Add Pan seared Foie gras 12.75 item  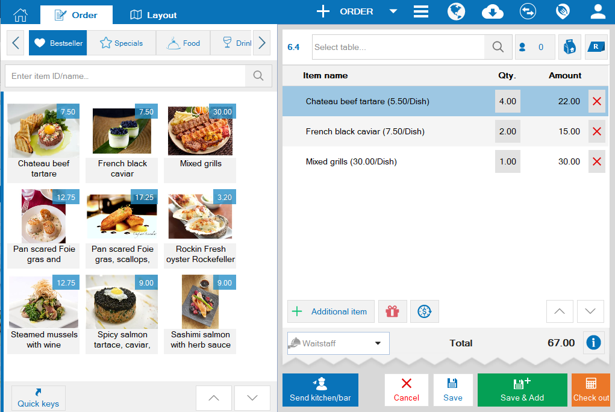tap(43, 228)
